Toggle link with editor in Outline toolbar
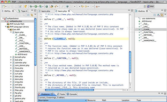 click(x=162, y=15)
